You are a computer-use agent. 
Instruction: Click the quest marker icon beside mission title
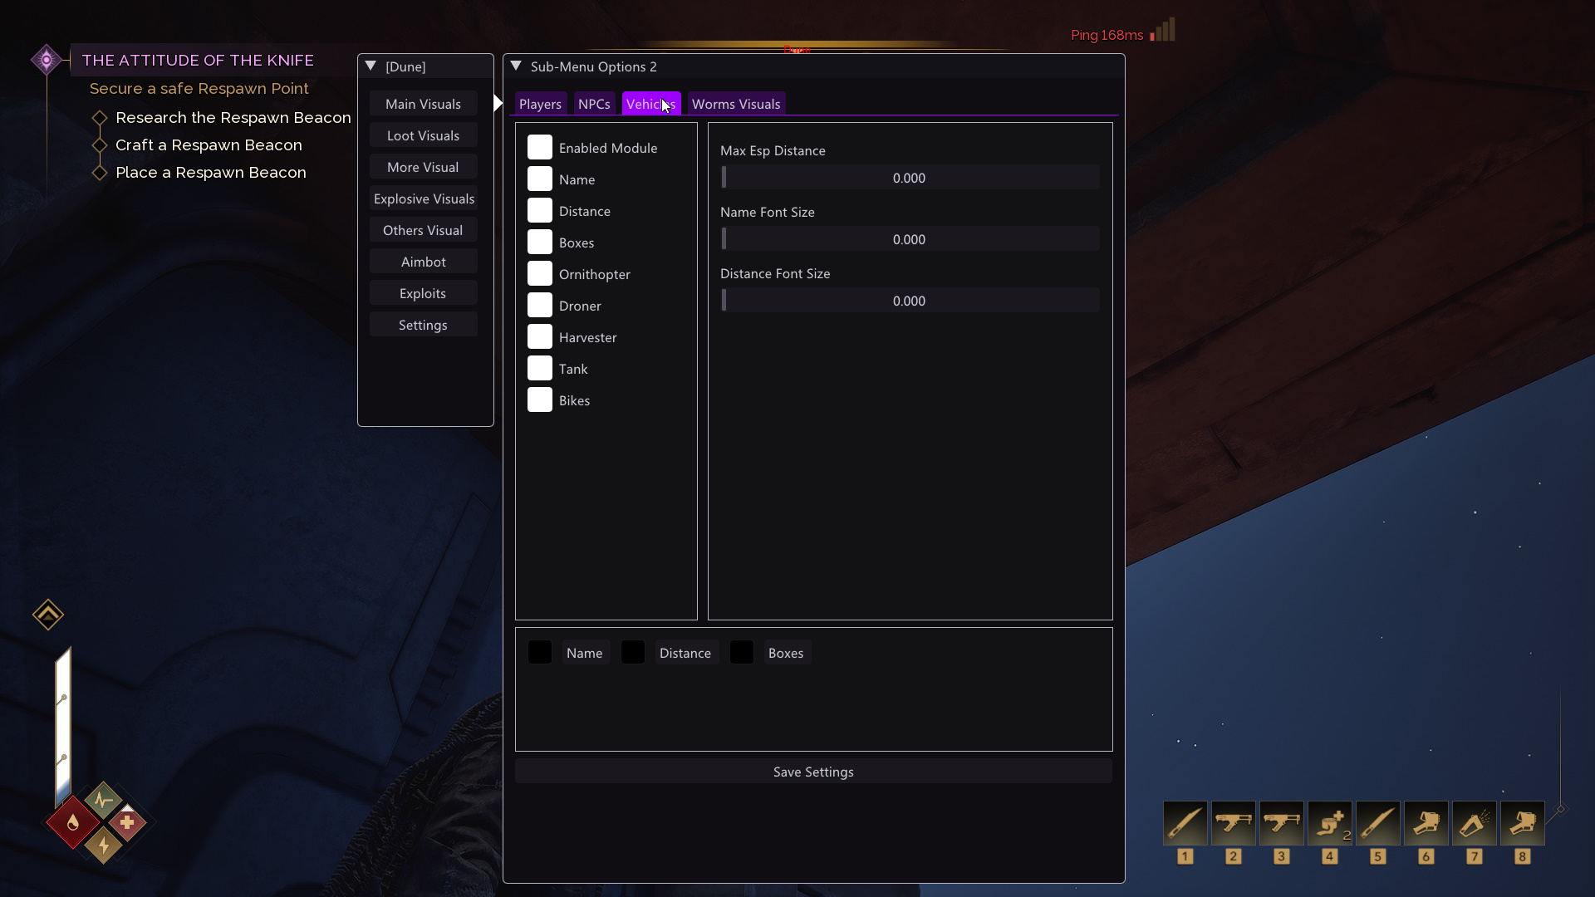click(47, 60)
